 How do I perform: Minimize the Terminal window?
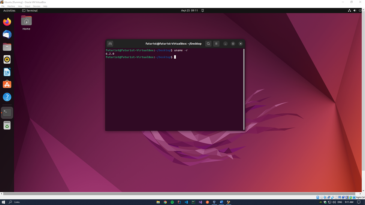(x=225, y=44)
